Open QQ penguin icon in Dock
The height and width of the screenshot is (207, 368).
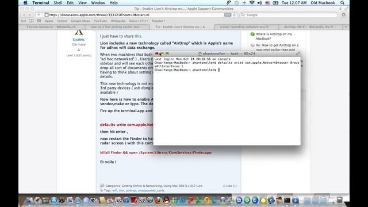coord(166,200)
